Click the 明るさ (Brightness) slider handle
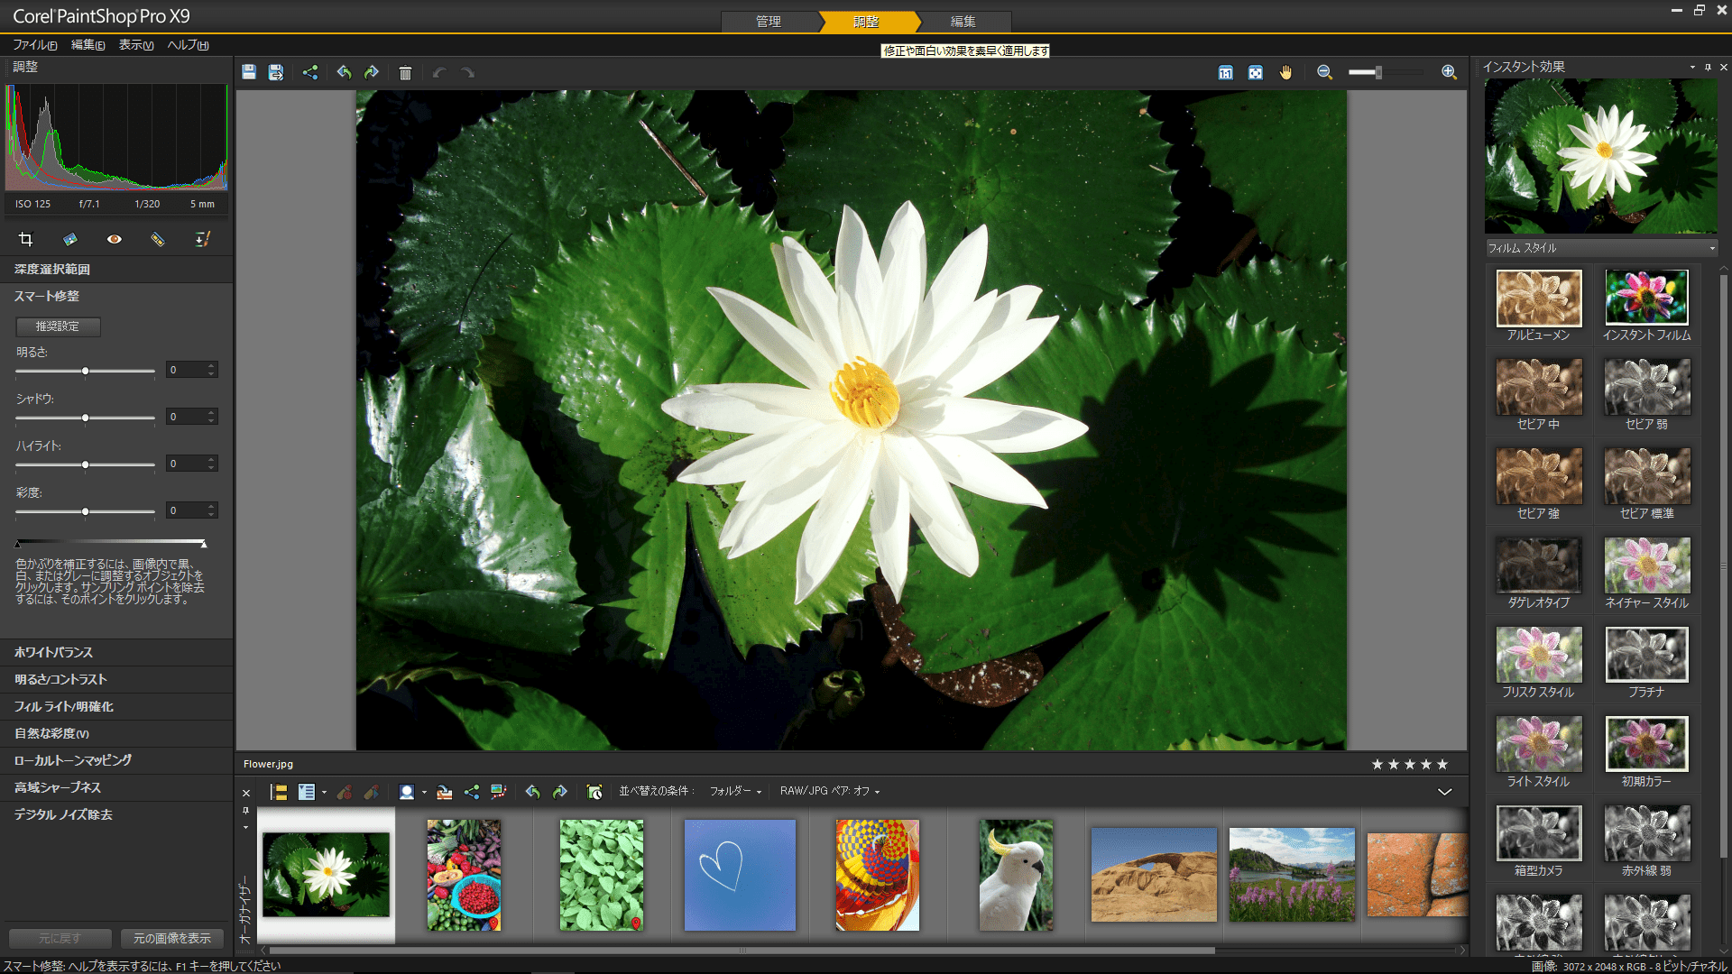The image size is (1732, 974). tap(86, 371)
